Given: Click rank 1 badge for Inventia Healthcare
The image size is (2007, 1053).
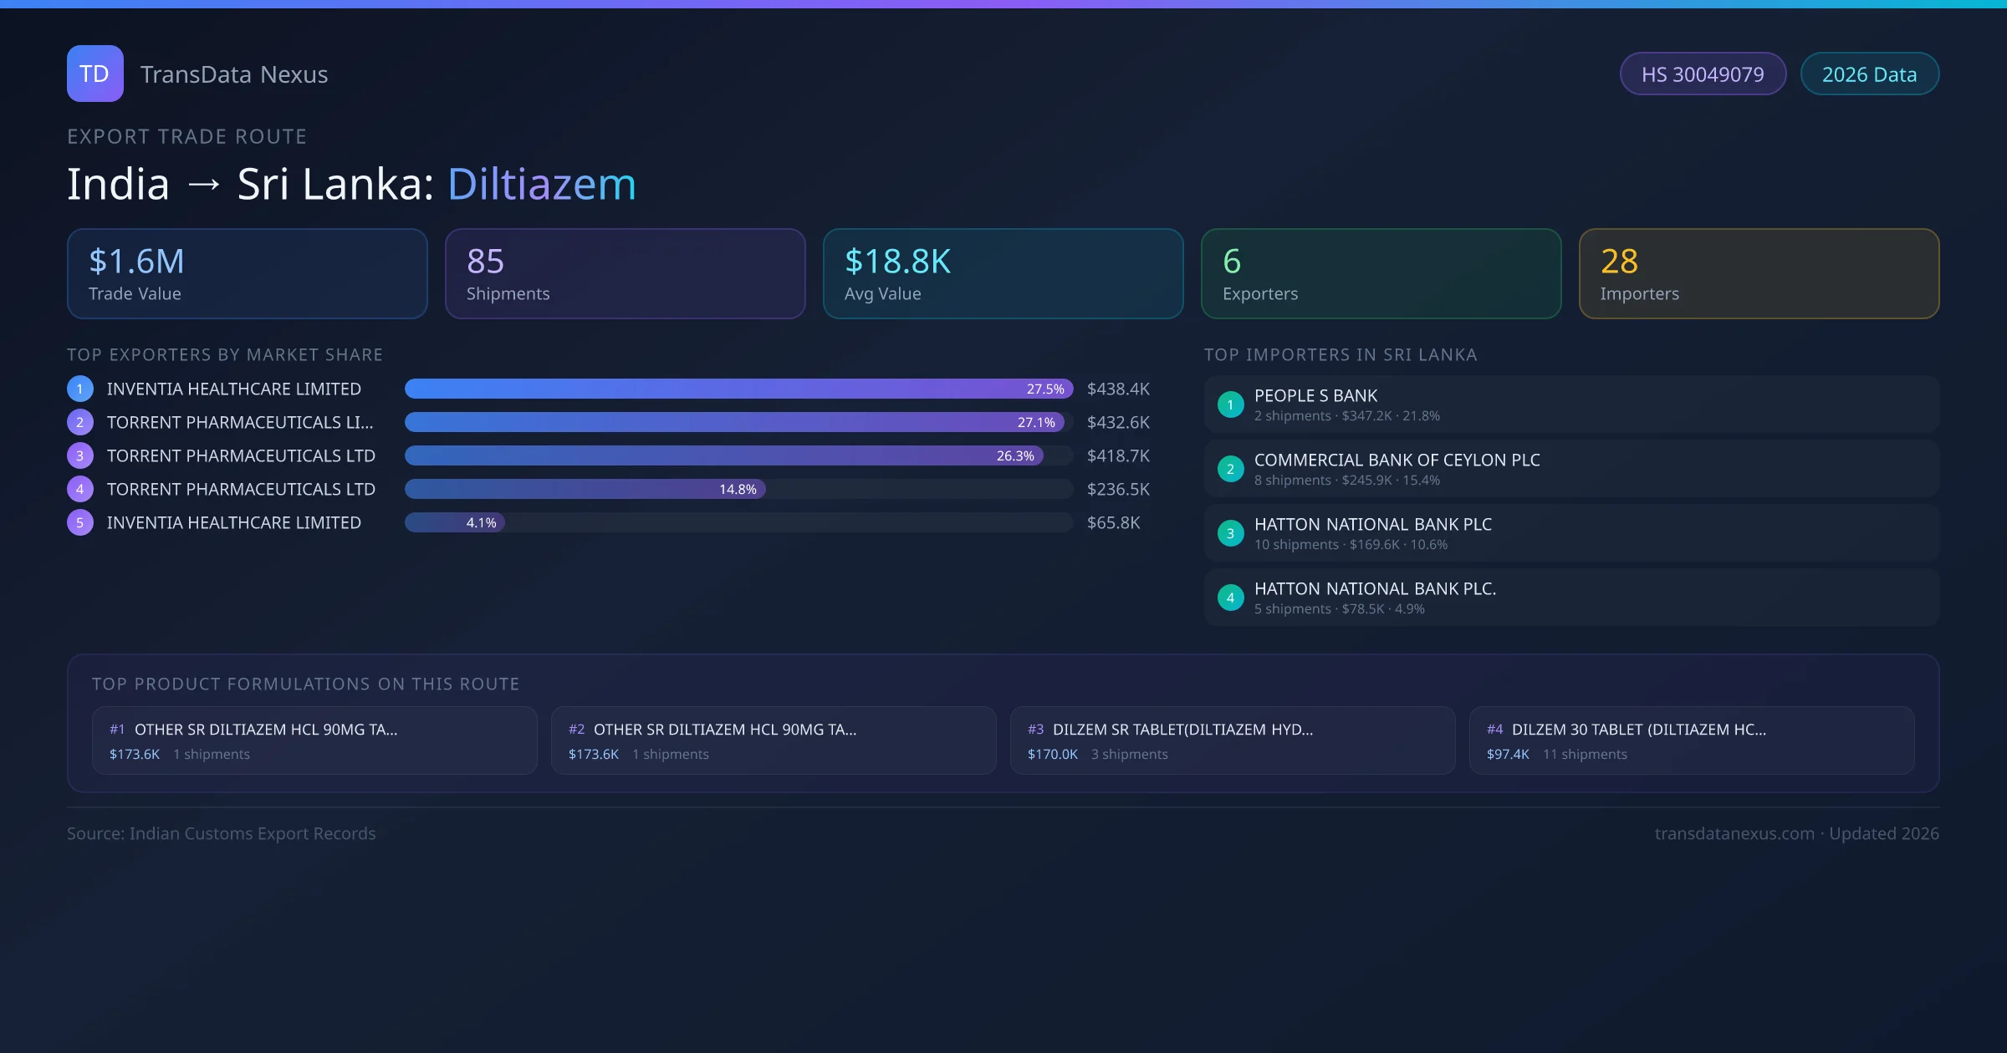Looking at the screenshot, I should pyautogui.click(x=80, y=389).
